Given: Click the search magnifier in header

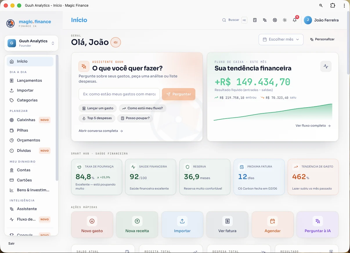Looking at the screenshot, I should [224, 20].
